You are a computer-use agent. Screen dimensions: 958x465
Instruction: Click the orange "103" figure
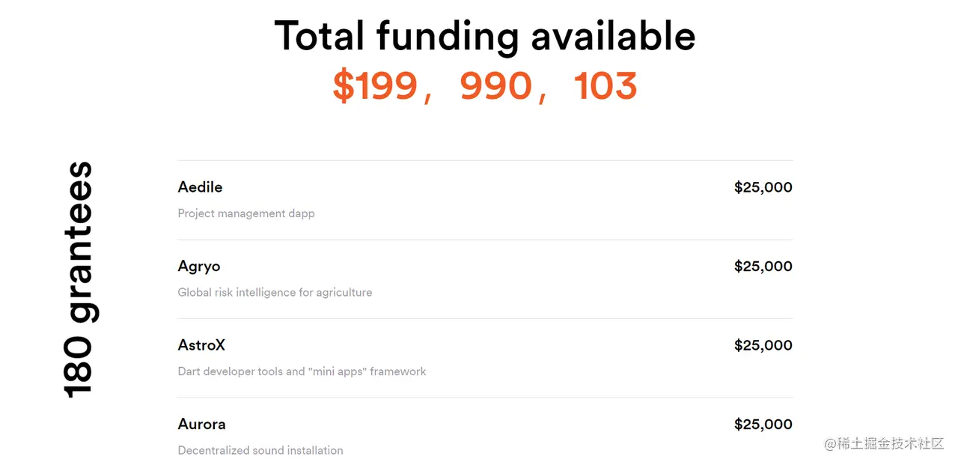(x=605, y=87)
